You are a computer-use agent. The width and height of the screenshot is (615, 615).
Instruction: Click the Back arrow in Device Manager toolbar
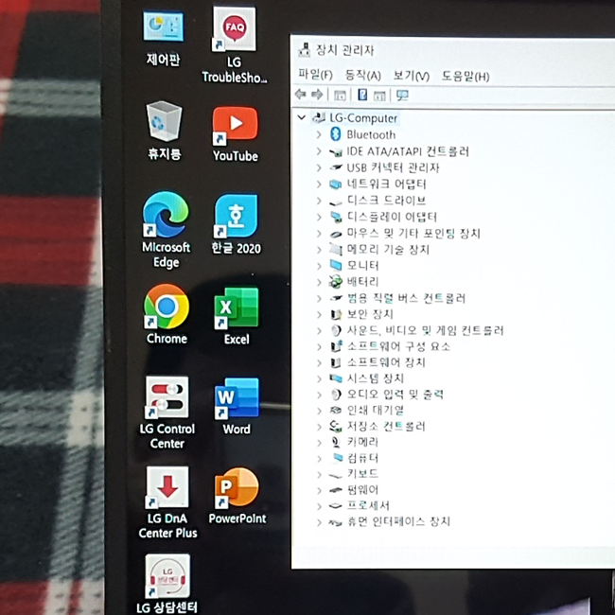301,95
